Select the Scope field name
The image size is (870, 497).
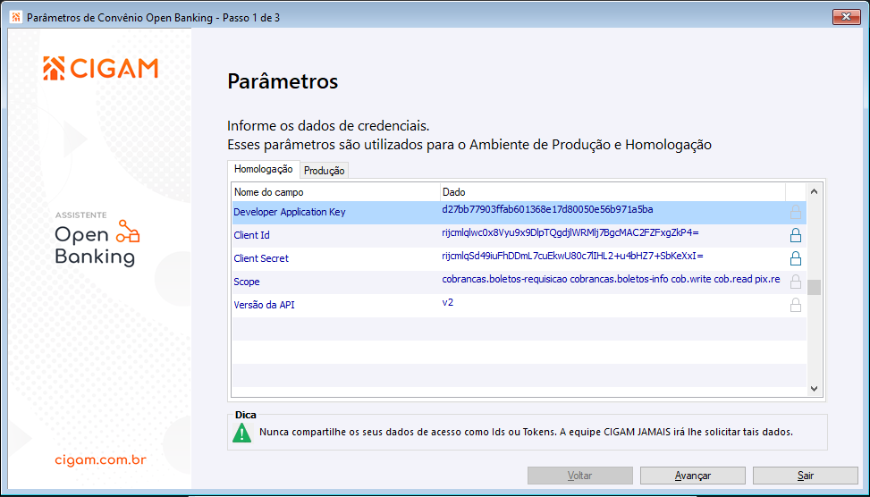pyautogui.click(x=247, y=282)
